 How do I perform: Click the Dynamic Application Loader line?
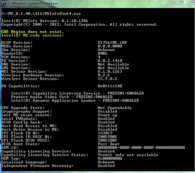click(75, 101)
